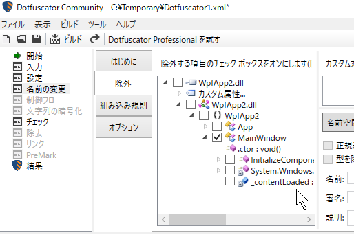Expand the InitializeComponent method node

218,159
